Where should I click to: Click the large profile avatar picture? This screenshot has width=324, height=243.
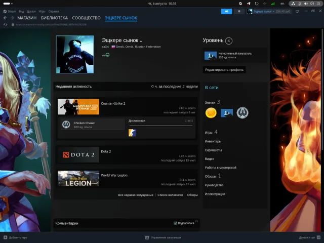point(75,54)
